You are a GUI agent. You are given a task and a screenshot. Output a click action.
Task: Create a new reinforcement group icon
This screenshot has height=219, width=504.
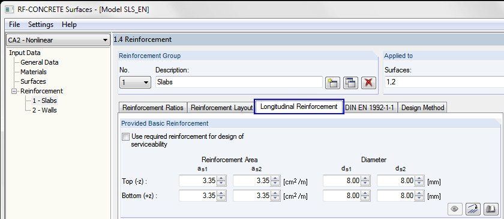332,83
